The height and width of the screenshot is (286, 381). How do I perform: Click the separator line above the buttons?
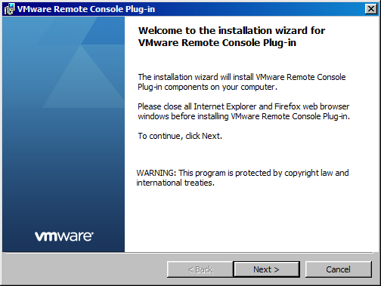189,253
